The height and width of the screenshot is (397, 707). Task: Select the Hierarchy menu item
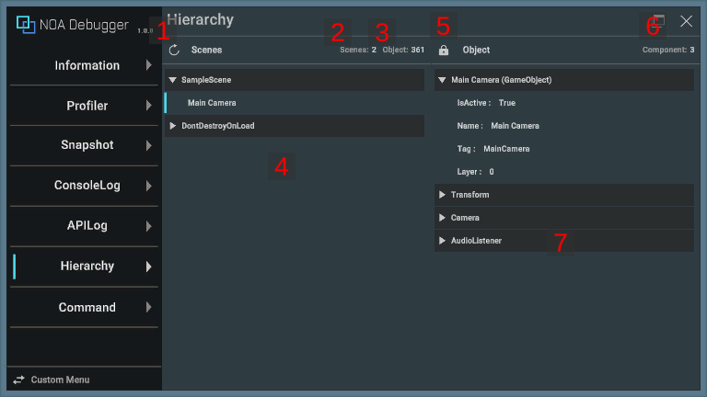(84, 266)
